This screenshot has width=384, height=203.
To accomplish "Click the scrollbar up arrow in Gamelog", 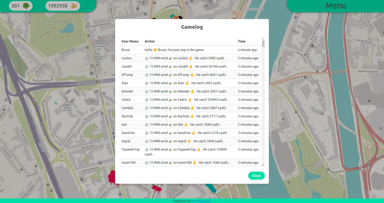I will pyautogui.click(x=263, y=39).
